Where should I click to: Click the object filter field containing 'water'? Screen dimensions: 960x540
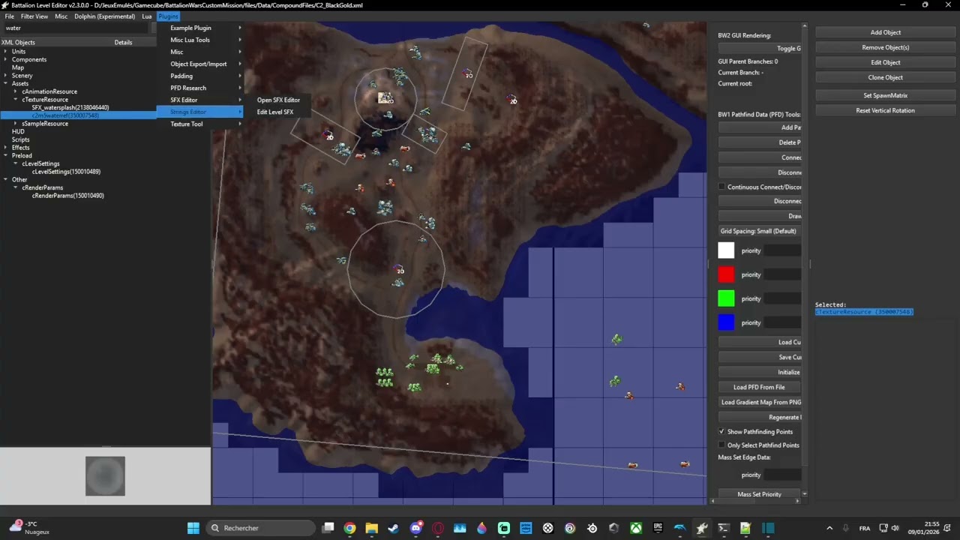[77, 28]
